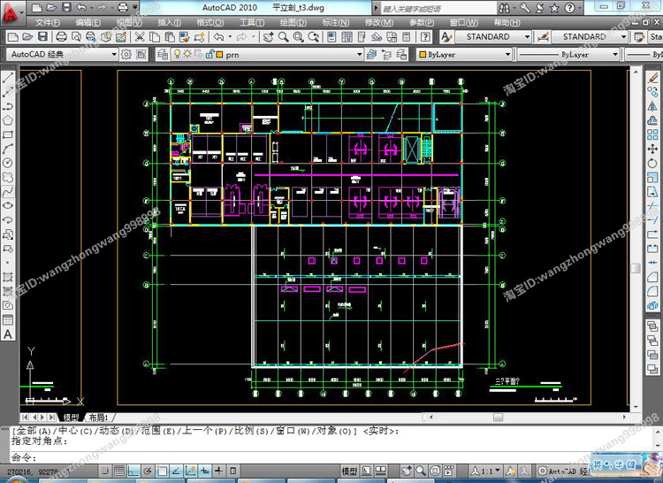Toggle Polar Tracking in status bar
This screenshot has height=483, width=663.
pyautogui.click(x=148, y=471)
